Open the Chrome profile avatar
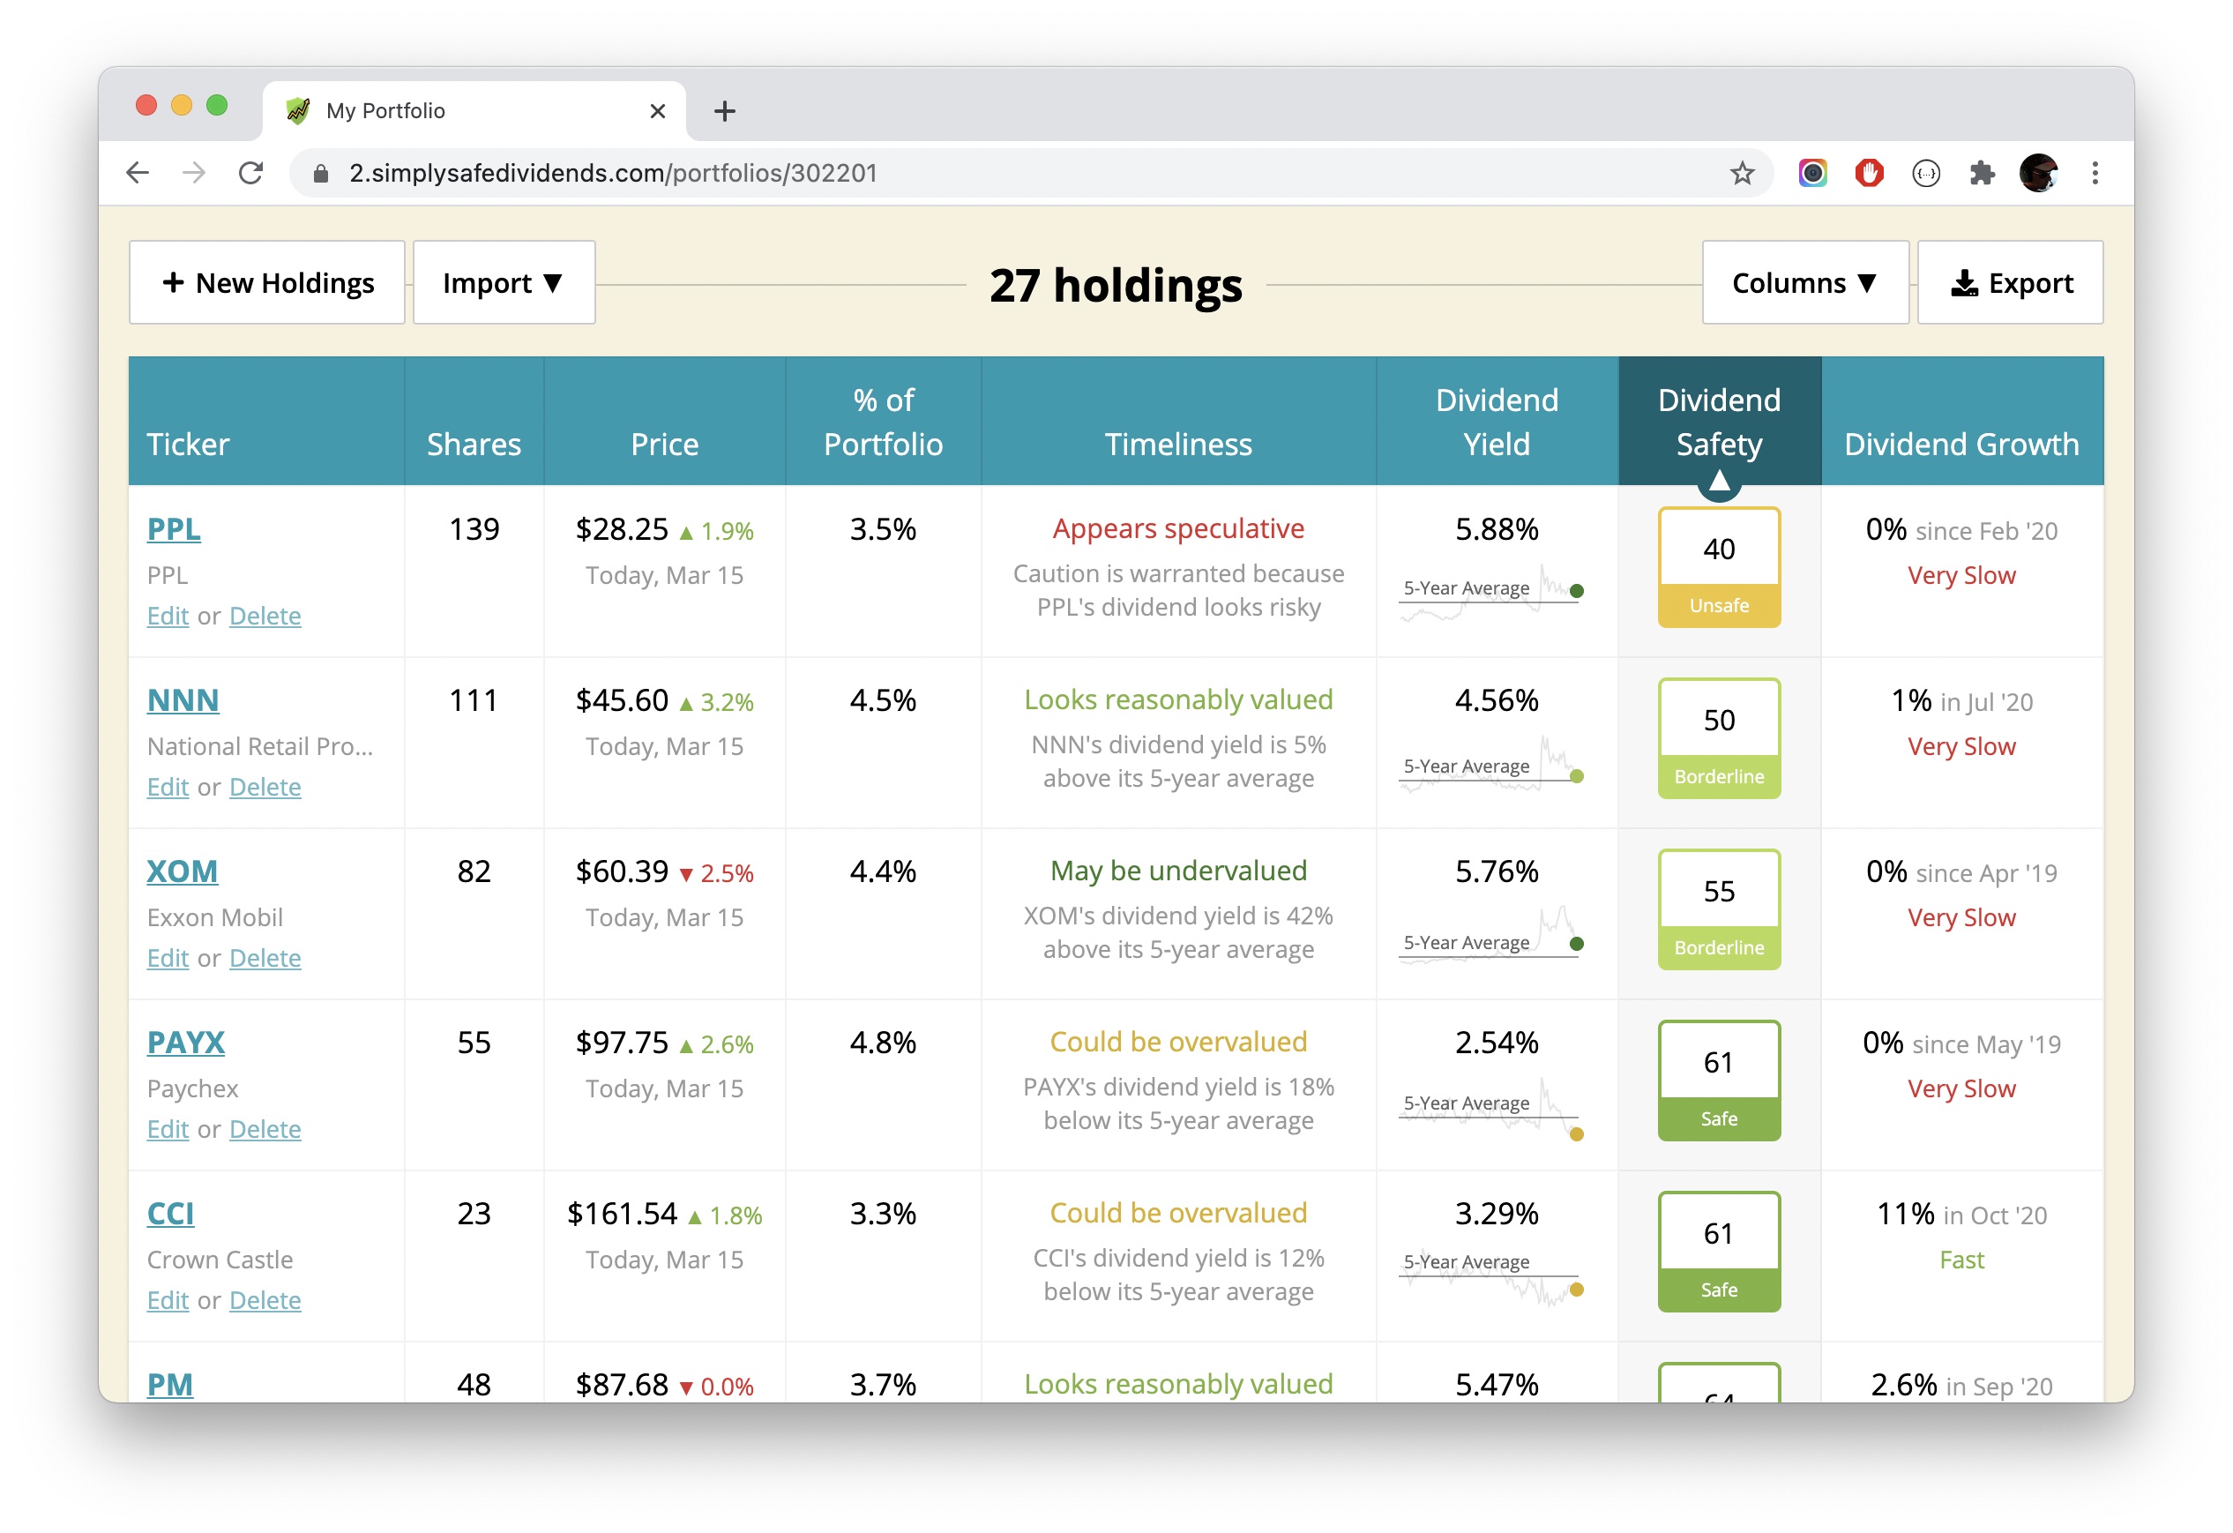The width and height of the screenshot is (2233, 1533). tap(2038, 173)
